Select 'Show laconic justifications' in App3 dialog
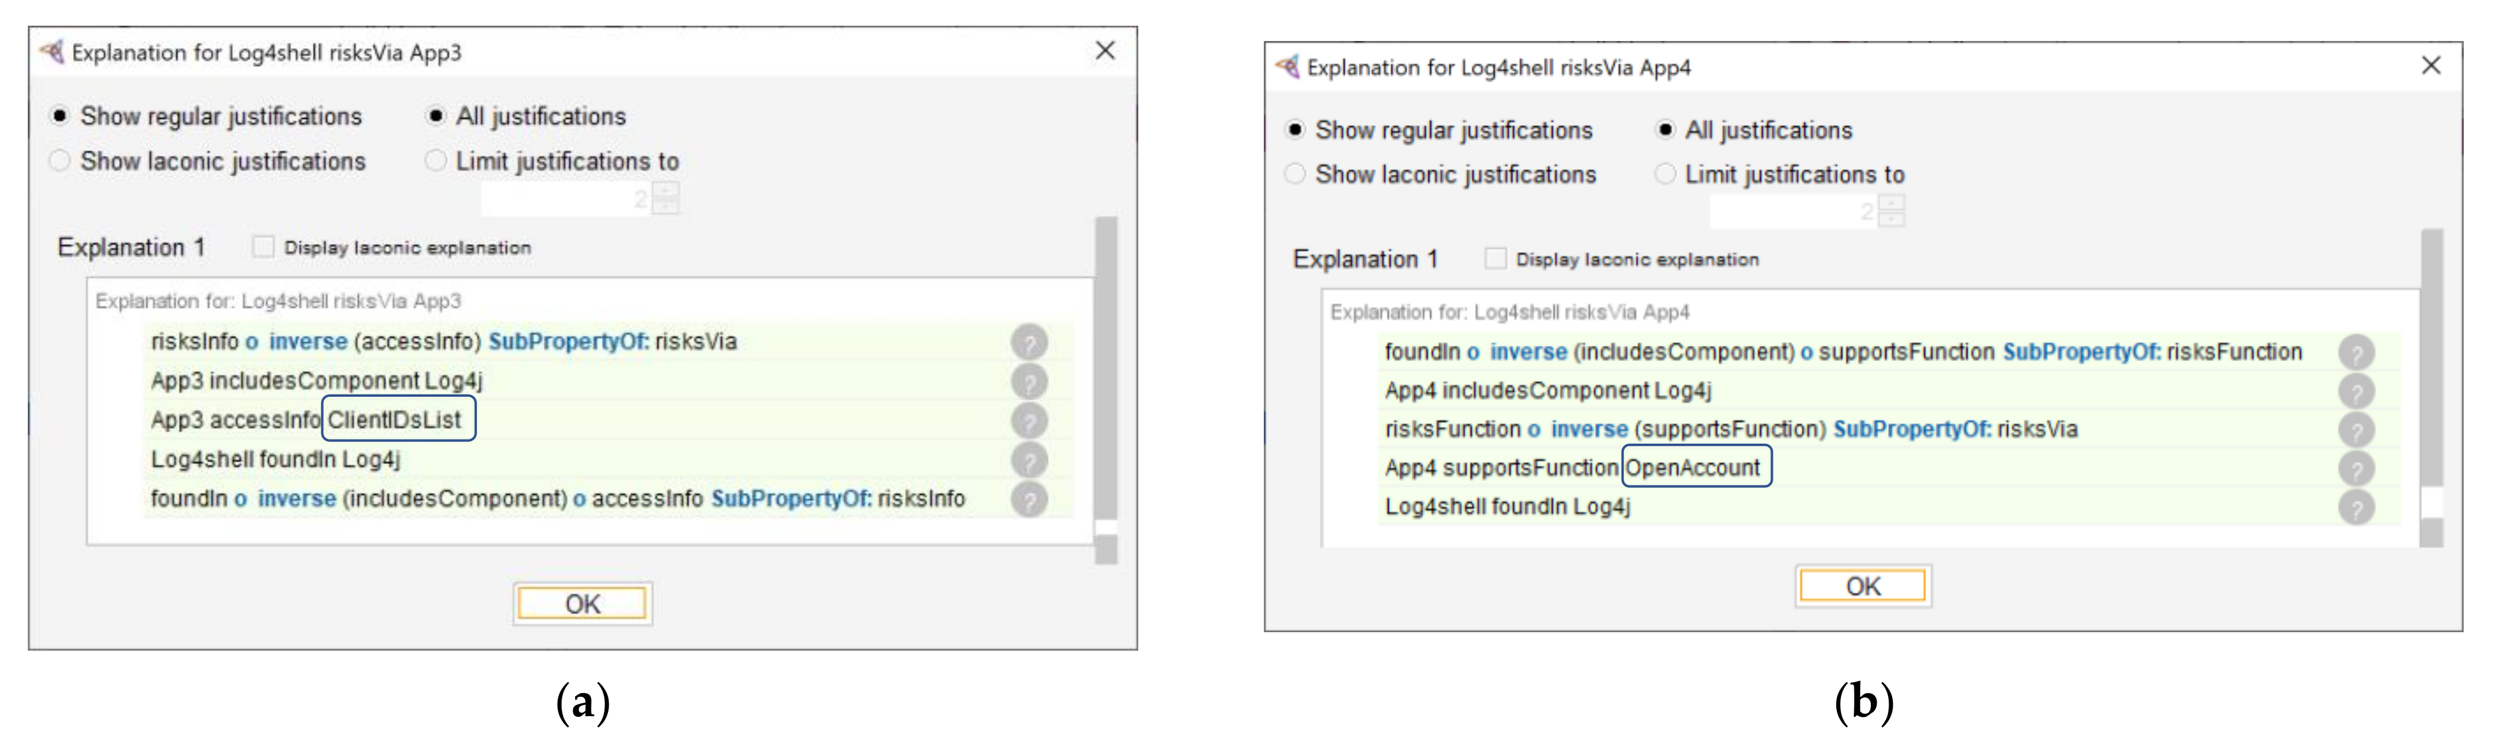Viewport: 2500px width, 749px height. pyautogui.click(x=60, y=161)
